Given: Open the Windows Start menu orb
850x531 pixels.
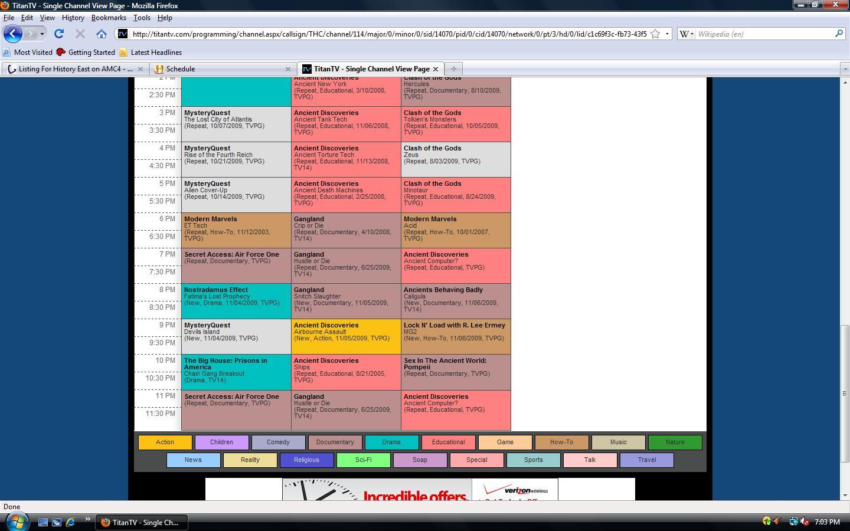Looking at the screenshot, I should 17,521.
